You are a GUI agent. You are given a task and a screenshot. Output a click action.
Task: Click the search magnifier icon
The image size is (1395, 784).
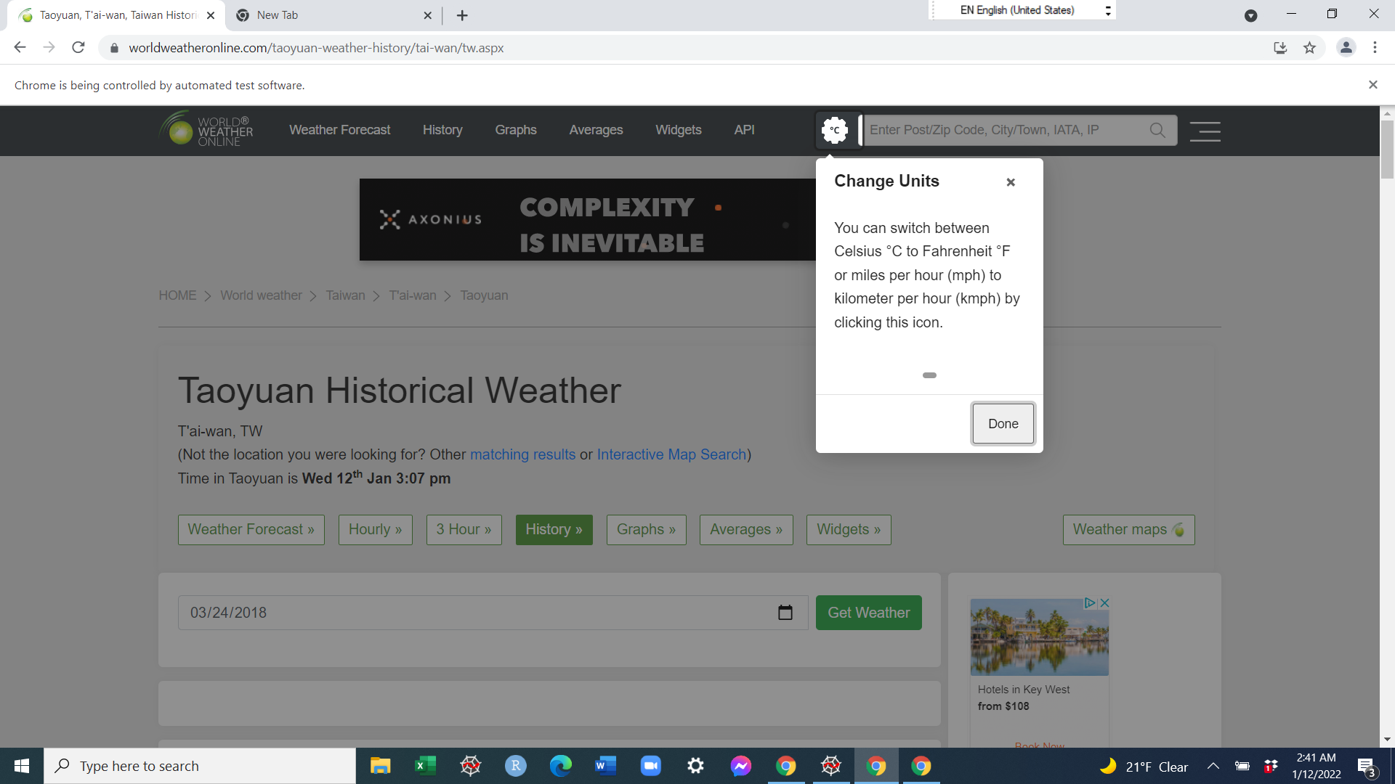pos(1157,130)
